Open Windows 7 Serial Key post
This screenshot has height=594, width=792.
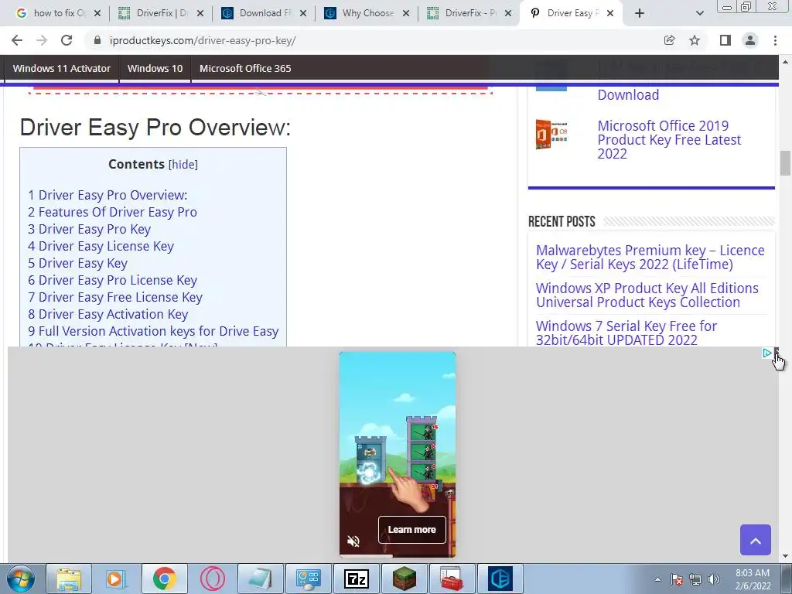tap(626, 333)
